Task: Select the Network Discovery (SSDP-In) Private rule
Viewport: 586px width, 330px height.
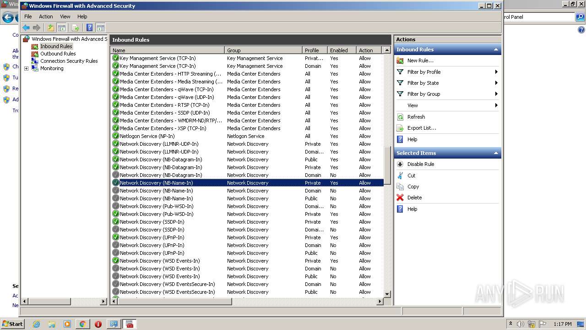Action: tap(247, 222)
